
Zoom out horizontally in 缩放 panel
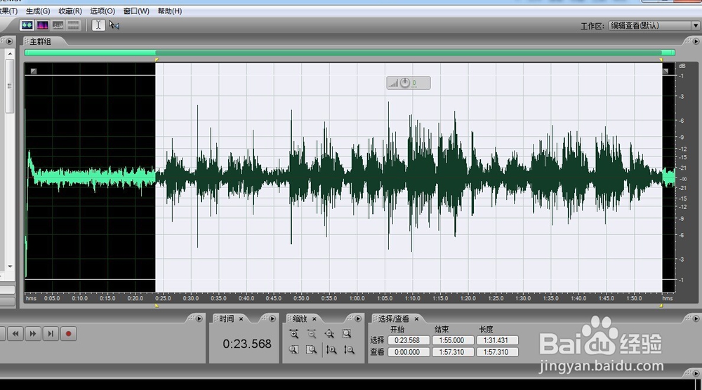pos(312,334)
